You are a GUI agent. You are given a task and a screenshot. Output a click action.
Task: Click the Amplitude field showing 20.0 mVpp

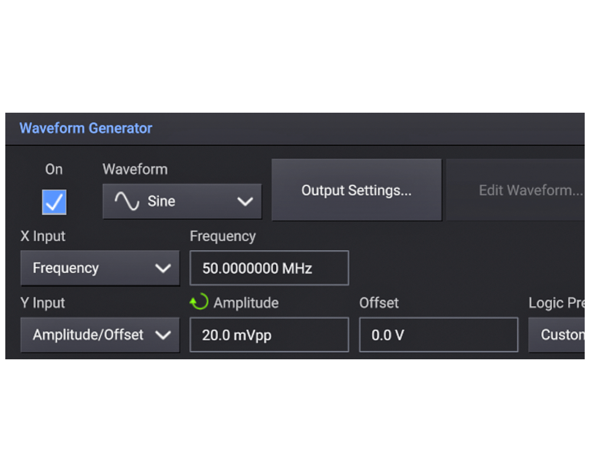tap(269, 335)
